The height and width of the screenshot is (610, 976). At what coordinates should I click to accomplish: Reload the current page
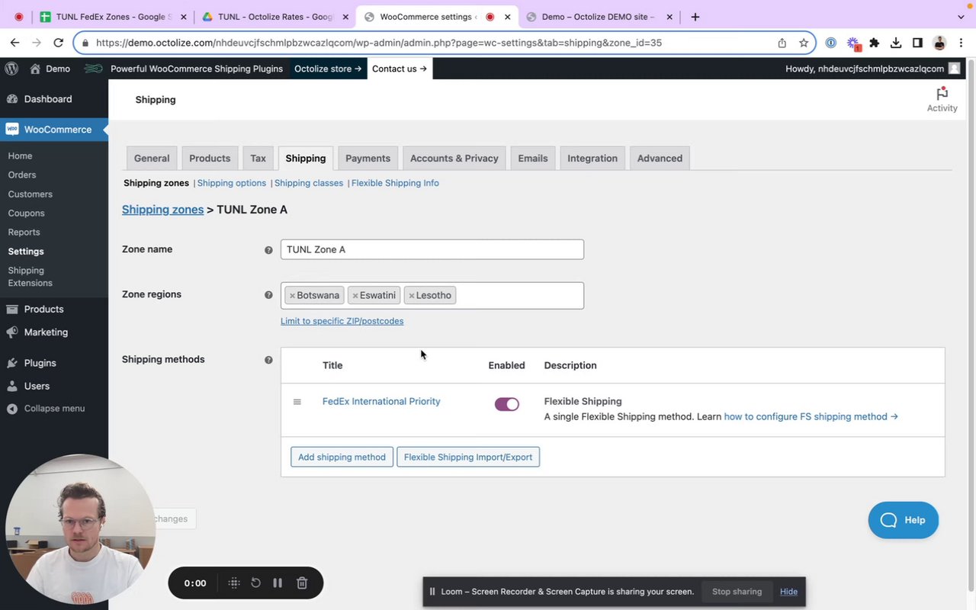tap(59, 43)
